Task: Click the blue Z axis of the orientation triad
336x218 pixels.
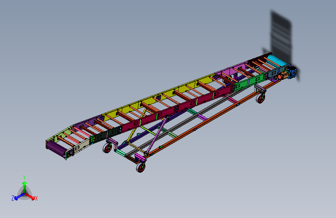Action: 17,197
